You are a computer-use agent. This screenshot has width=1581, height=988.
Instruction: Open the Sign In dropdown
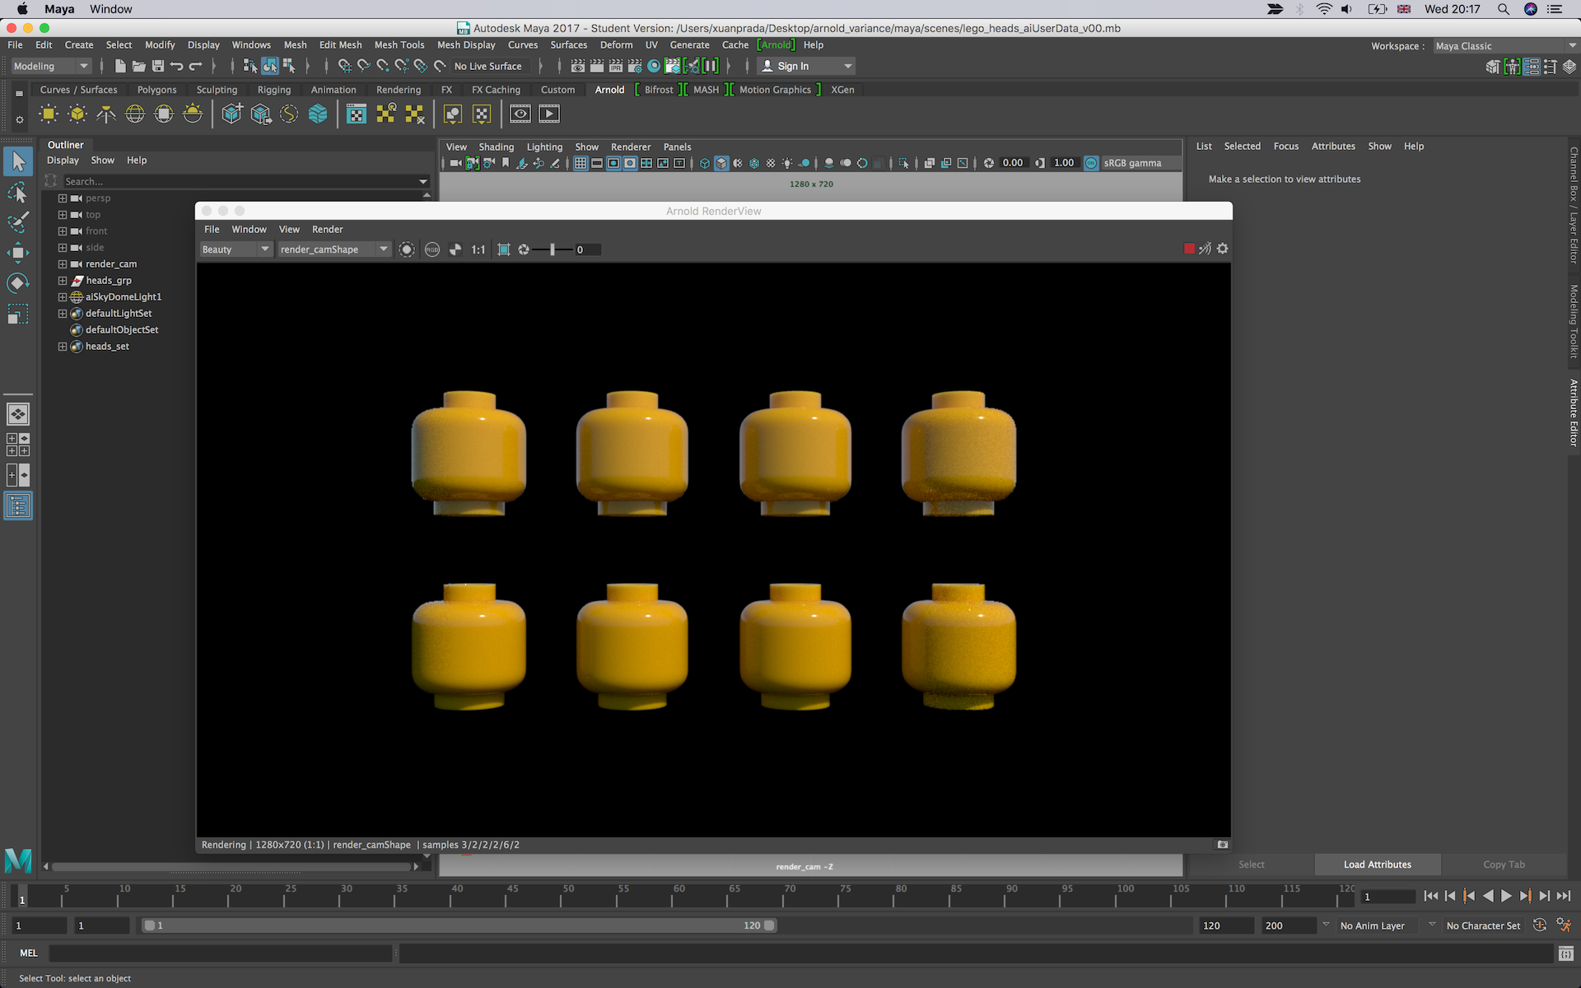806,66
